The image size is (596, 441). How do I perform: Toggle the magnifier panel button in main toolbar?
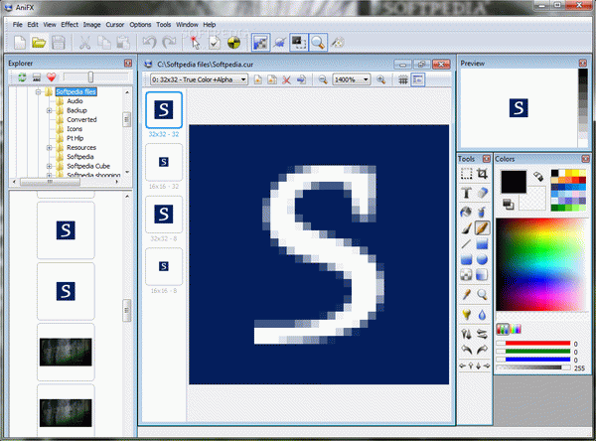point(318,42)
